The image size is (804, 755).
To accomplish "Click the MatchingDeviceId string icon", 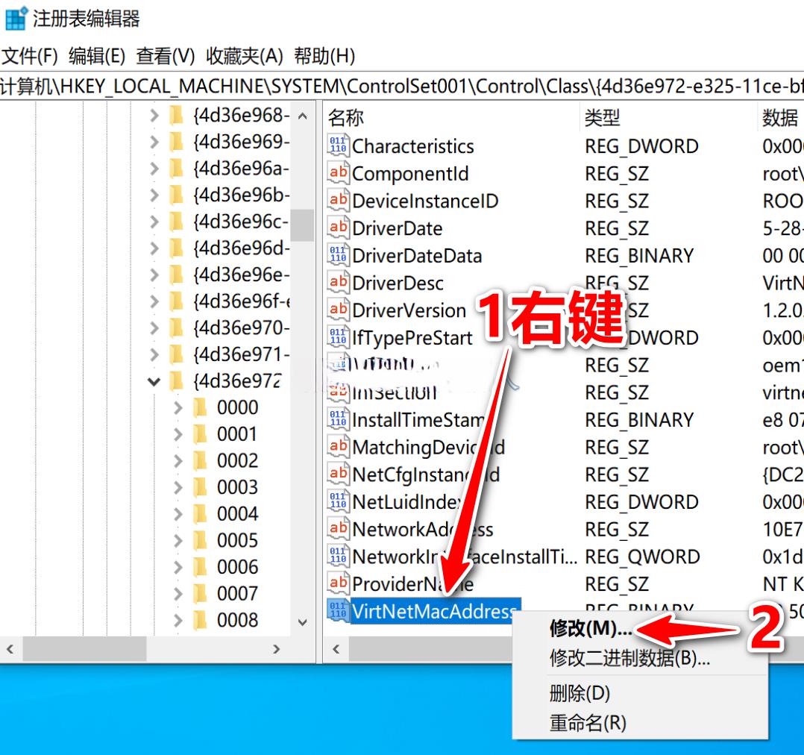I will coord(338,447).
